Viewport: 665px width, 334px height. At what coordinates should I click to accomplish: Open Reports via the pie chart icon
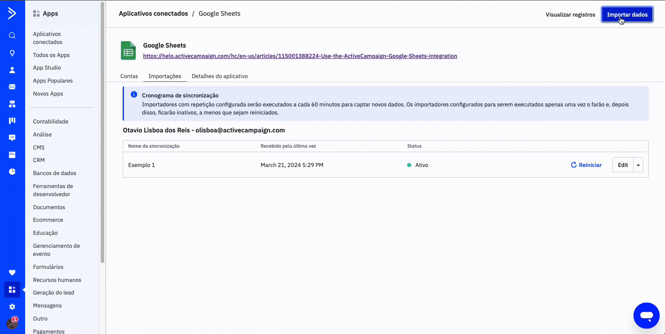[12, 171]
